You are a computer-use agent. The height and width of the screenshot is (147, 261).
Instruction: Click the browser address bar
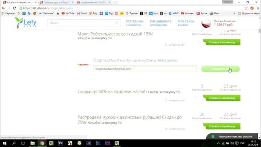131,8
